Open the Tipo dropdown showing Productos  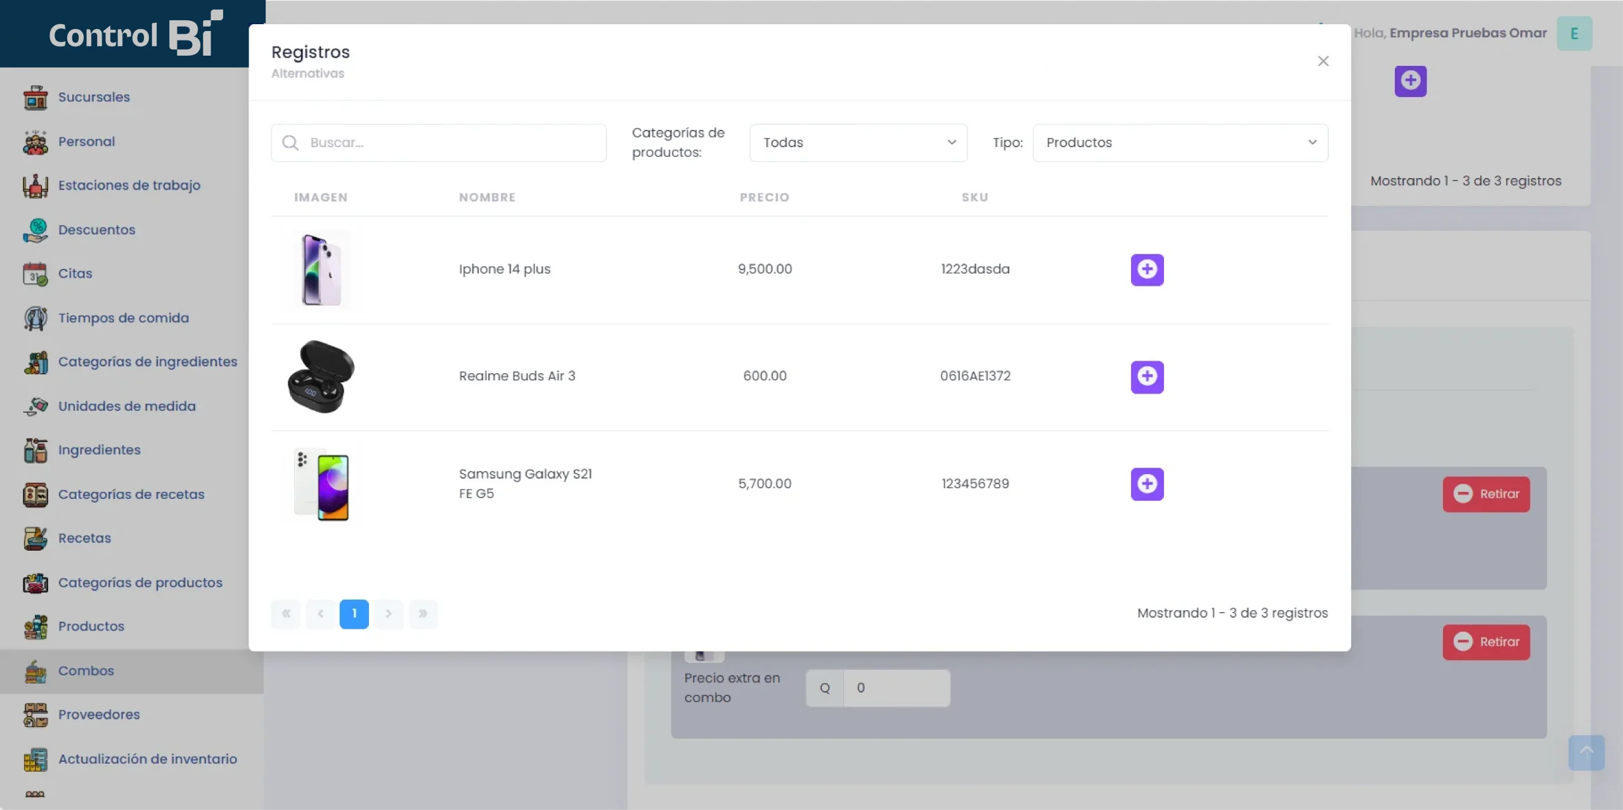point(1180,143)
